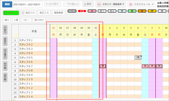The image size is (169, 101).
Task: Click the [複] cell for スタッフ05
Action: tap(138, 58)
